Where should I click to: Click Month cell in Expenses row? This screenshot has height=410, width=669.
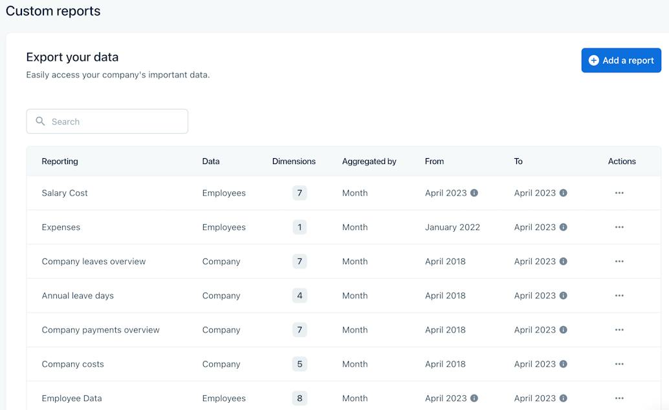point(355,227)
